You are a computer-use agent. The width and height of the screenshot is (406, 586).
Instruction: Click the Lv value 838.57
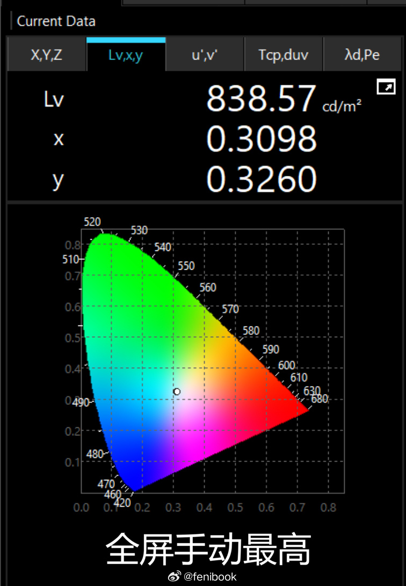[x=262, y=99]
